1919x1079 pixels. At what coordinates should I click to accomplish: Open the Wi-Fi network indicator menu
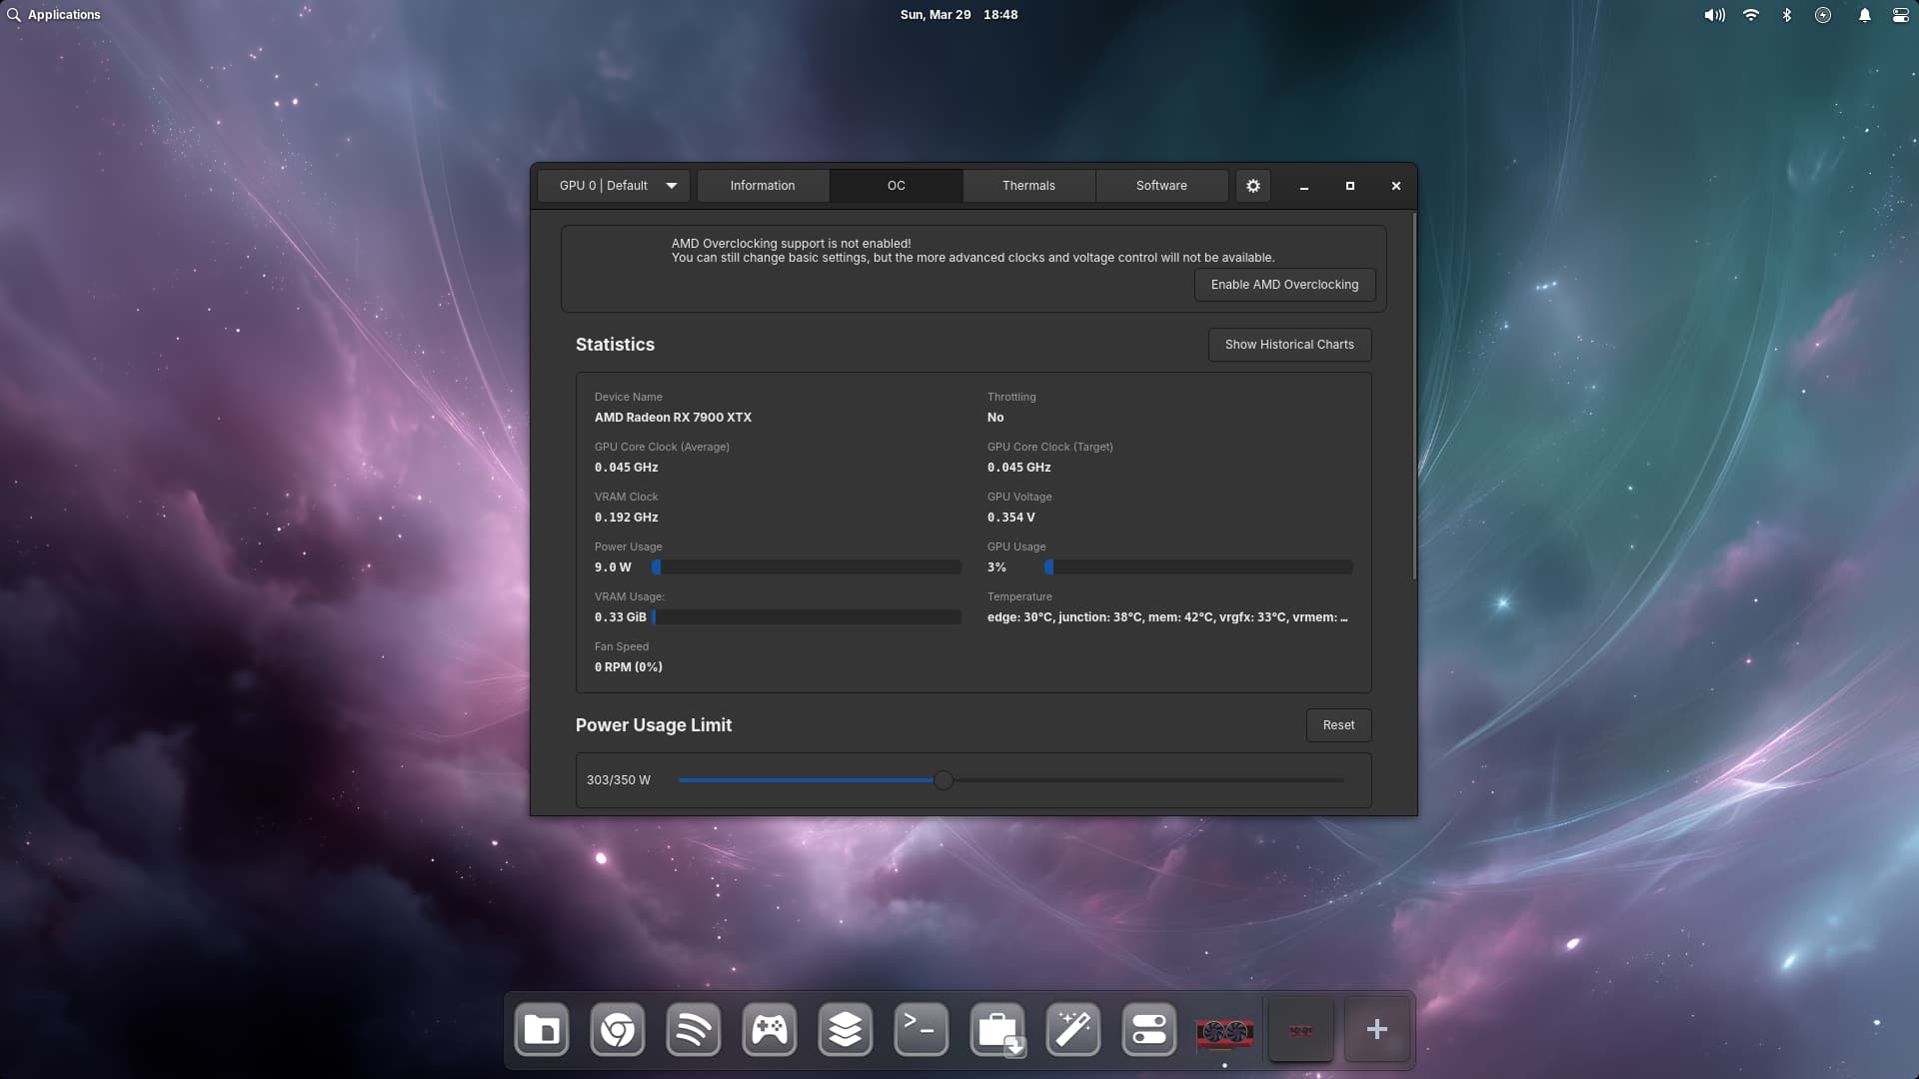1750,15
